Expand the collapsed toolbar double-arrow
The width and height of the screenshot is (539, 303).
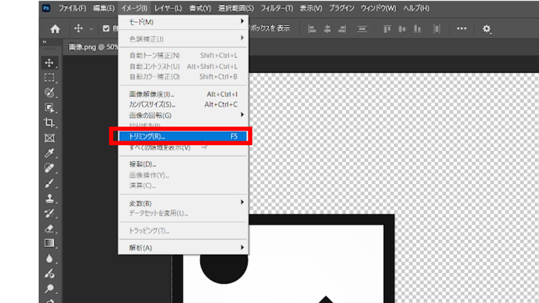[x=44, y=42]
